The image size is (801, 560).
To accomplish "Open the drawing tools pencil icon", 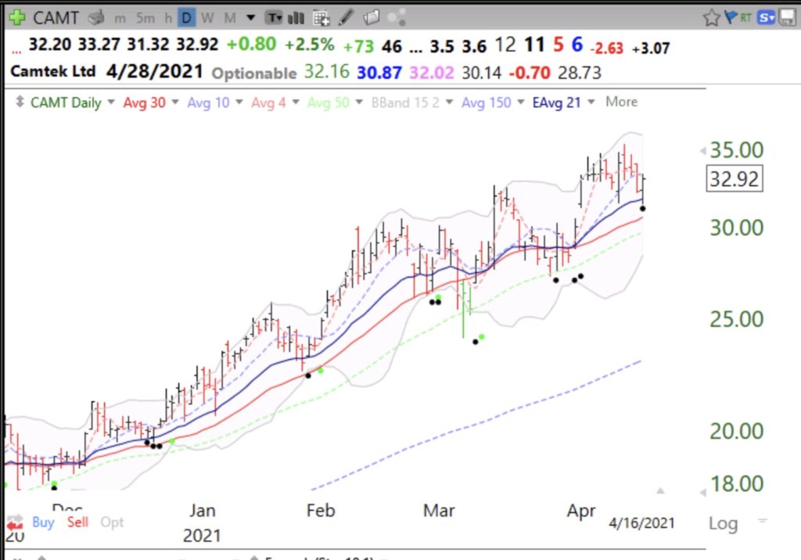I will 347,17.
